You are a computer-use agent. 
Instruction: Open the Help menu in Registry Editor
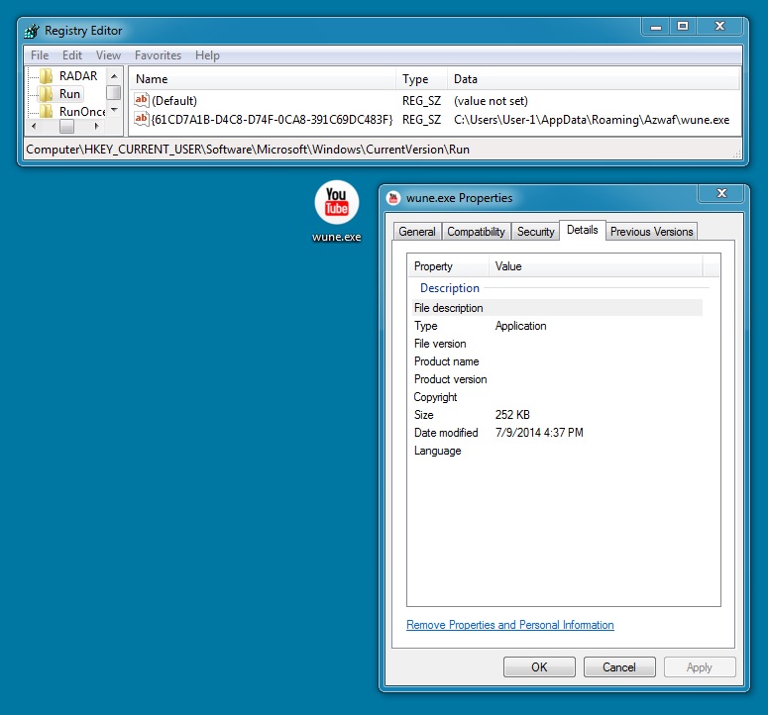click(207, 55)
